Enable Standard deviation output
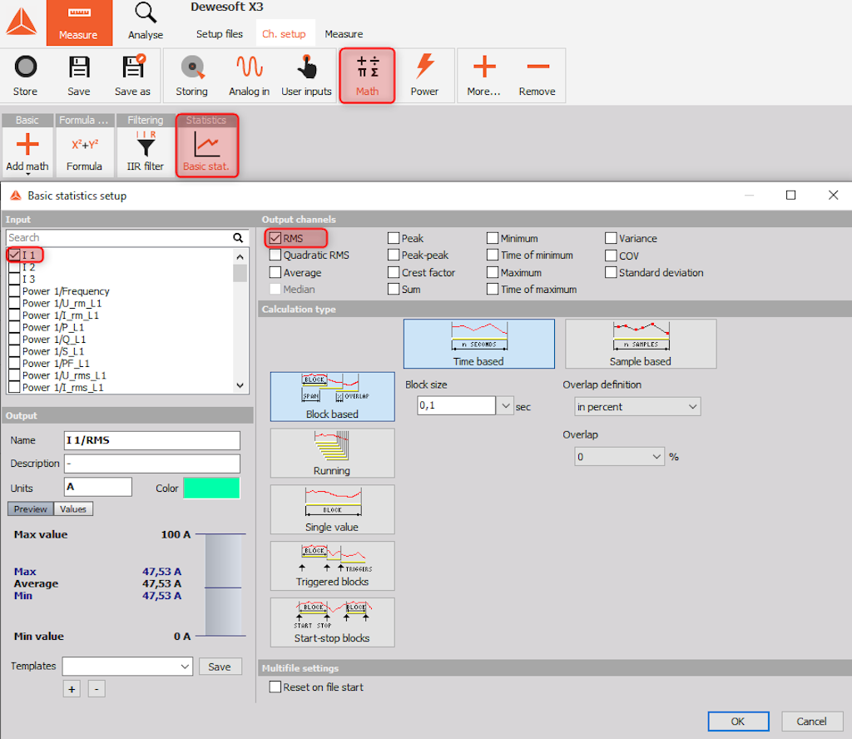This screenshot has height=739, width=852. tap(611, 272)
